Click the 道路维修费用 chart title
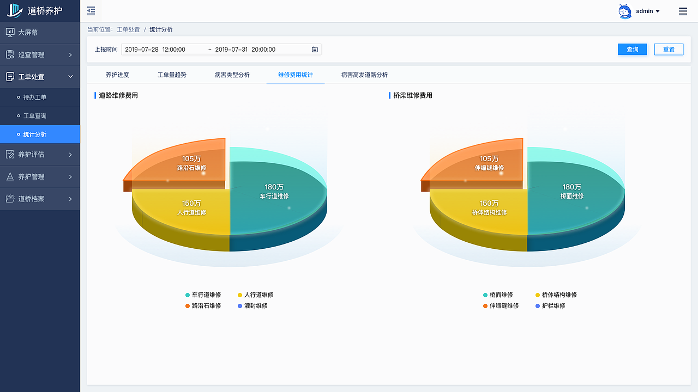The height and width of the screenshot is (392, 698). pos(118,95)
